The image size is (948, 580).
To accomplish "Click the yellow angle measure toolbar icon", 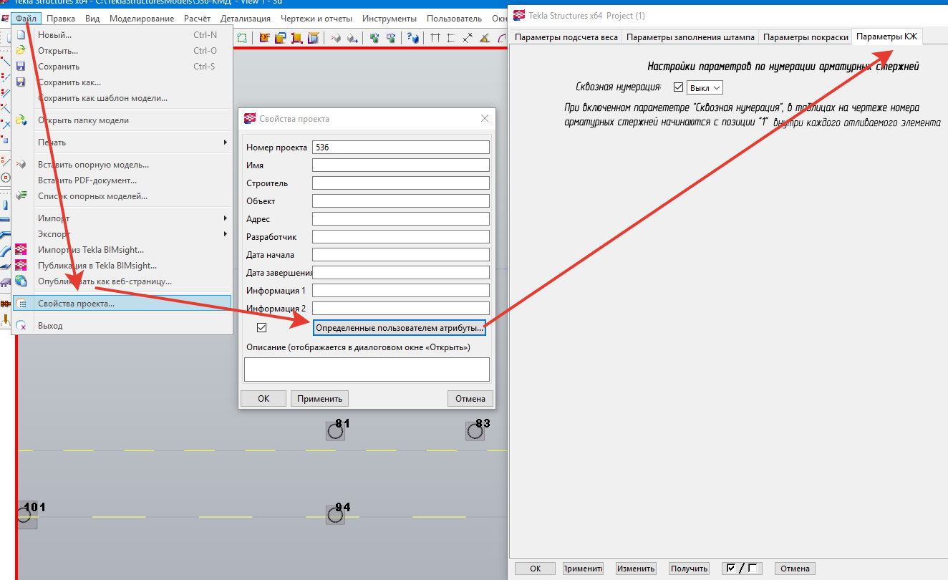I will click(484, 38).
